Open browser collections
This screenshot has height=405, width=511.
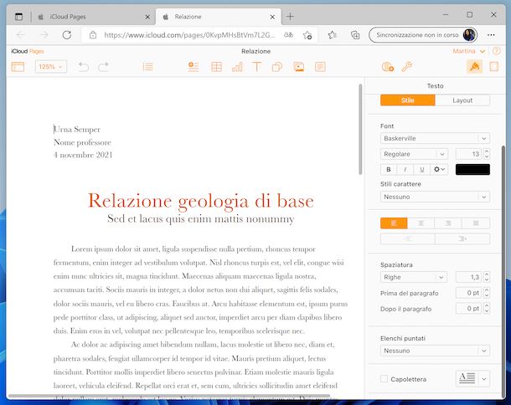point(355,35)
